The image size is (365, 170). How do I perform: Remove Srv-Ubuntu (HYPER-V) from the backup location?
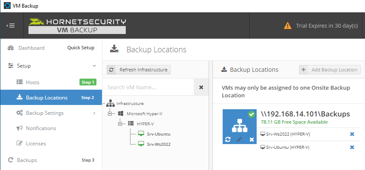pos(352,147)
